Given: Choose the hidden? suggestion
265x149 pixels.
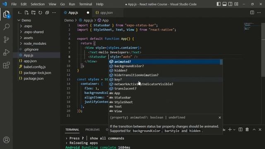Looking at the screenshot, I should click(164, 71).
